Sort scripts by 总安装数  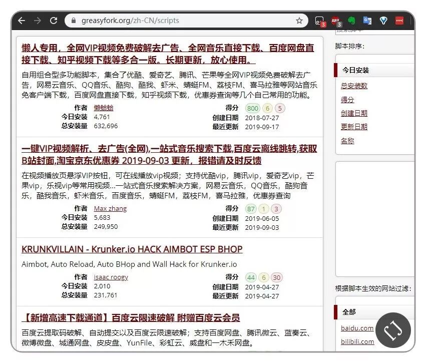pyautogui.click(x=354, y=86)
